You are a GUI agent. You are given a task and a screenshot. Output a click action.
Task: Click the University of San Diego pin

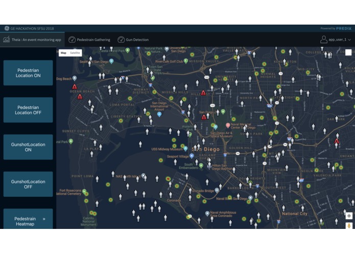pos(167,49)
